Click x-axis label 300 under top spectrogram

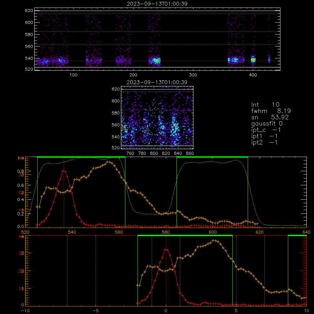(x=193, y=75)
